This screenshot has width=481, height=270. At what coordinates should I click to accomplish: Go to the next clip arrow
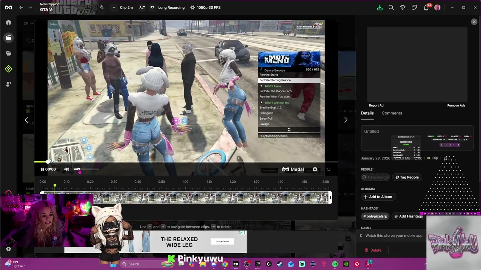click(346, 120)
